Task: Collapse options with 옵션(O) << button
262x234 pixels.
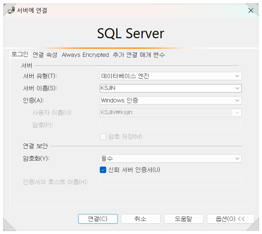Action: pyautogui.click(x=231, y=219)
